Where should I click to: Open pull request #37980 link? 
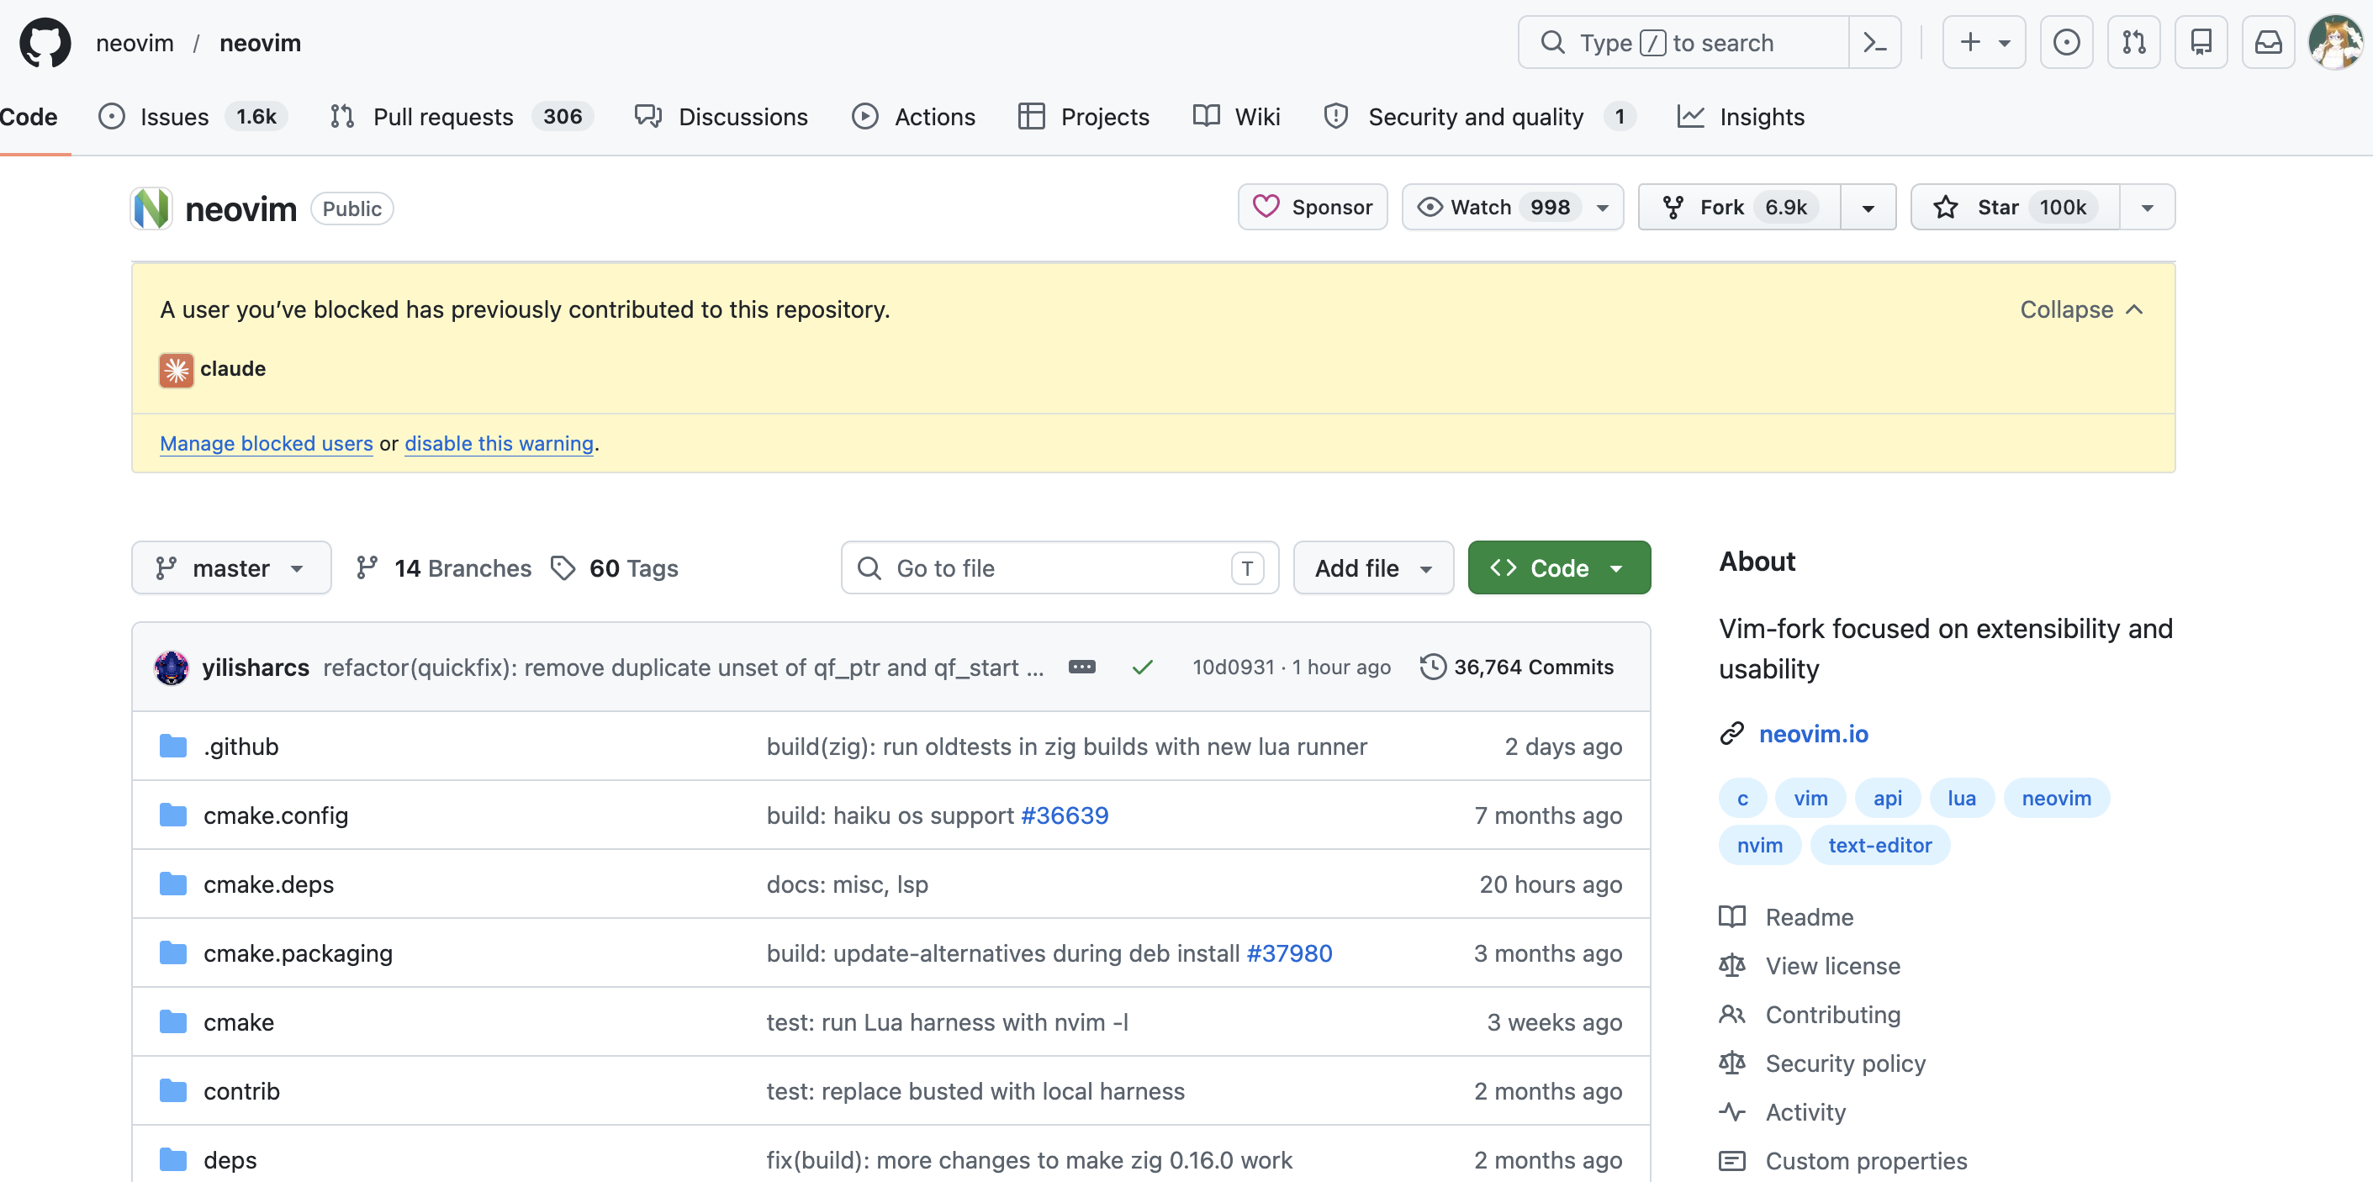[x=1289, y=953]
